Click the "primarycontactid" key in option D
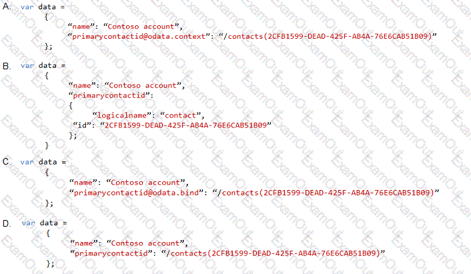This screenshot has width=471, height=274. (111, 253)
